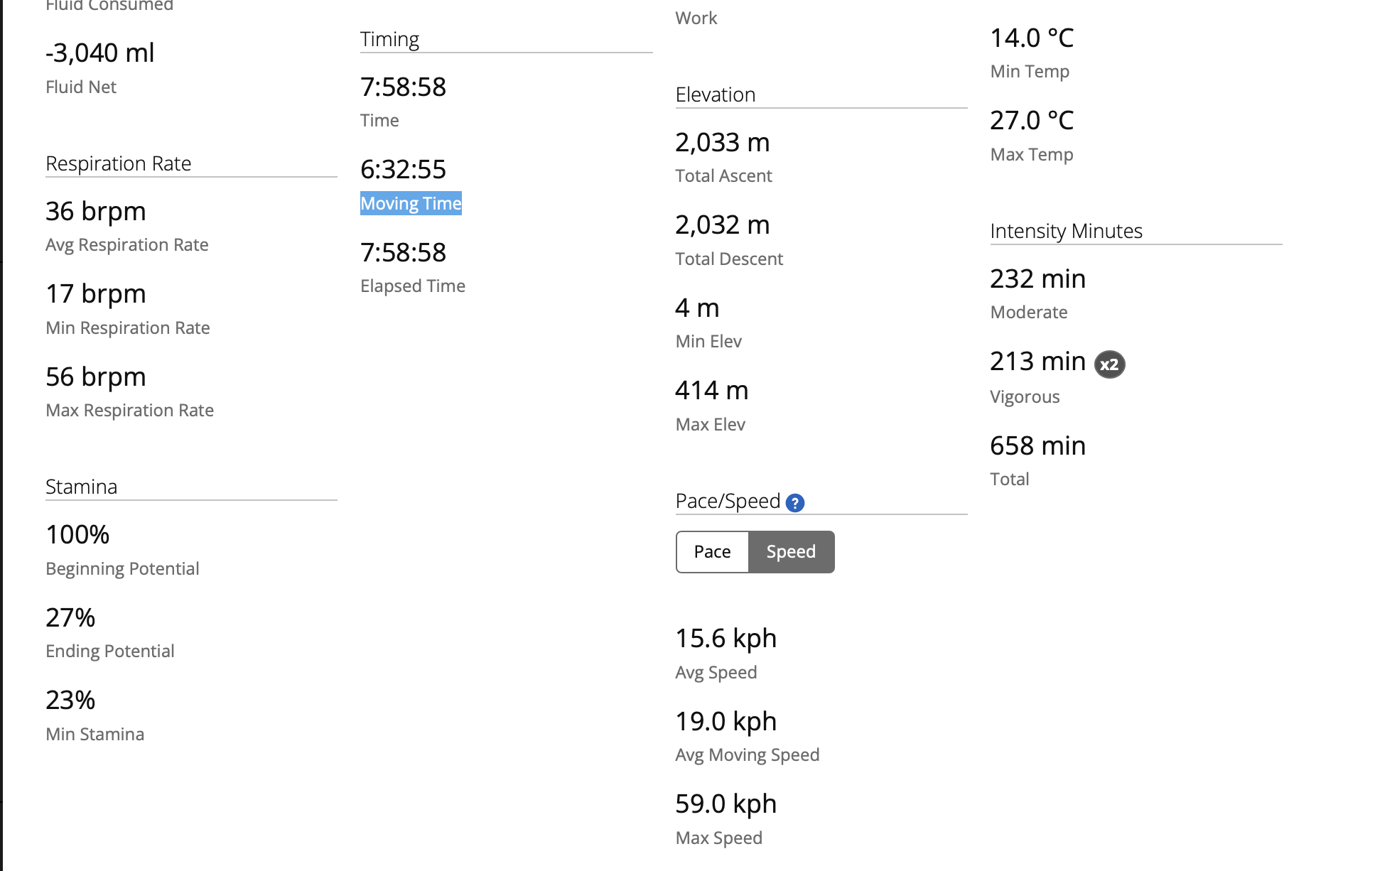Click the 658 min Total value
Screen dimensions: 1397x871
[1037, 445]
